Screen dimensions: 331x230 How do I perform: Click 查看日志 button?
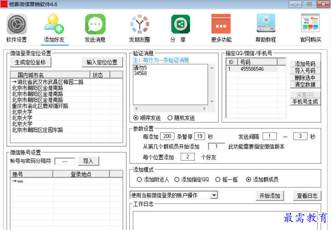coord(307,196)
